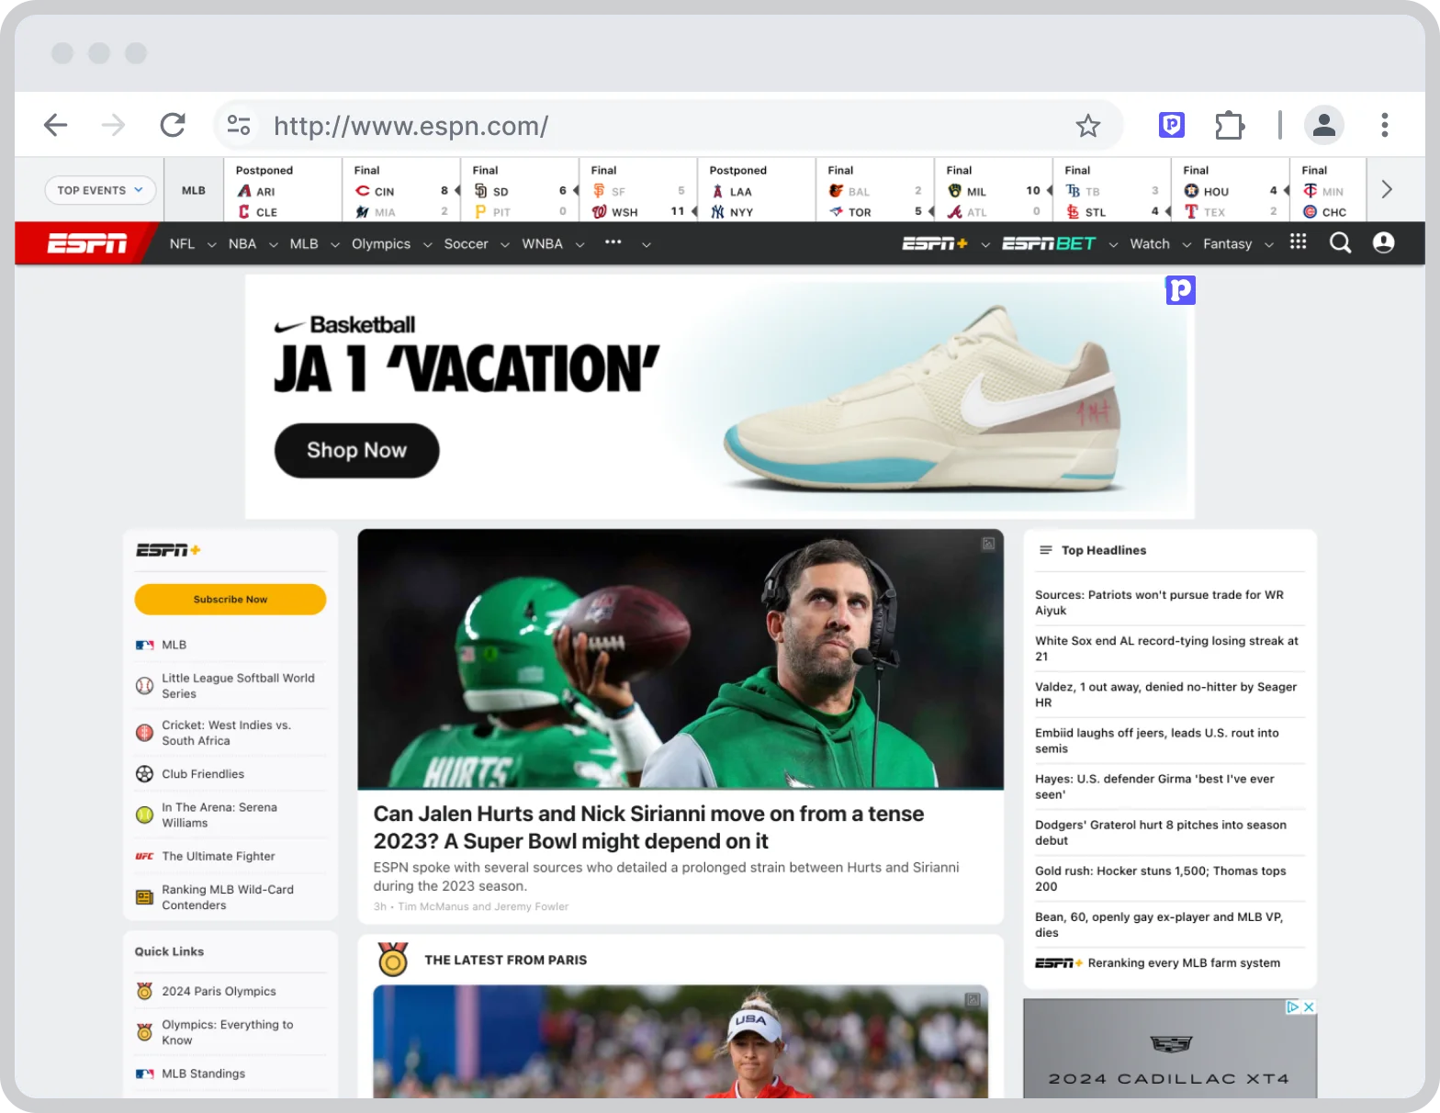This screenshot has height=1113, width=1440.
Task: Click the golfer photo under Latest From Paris
Action: (x=681, y=1041)
